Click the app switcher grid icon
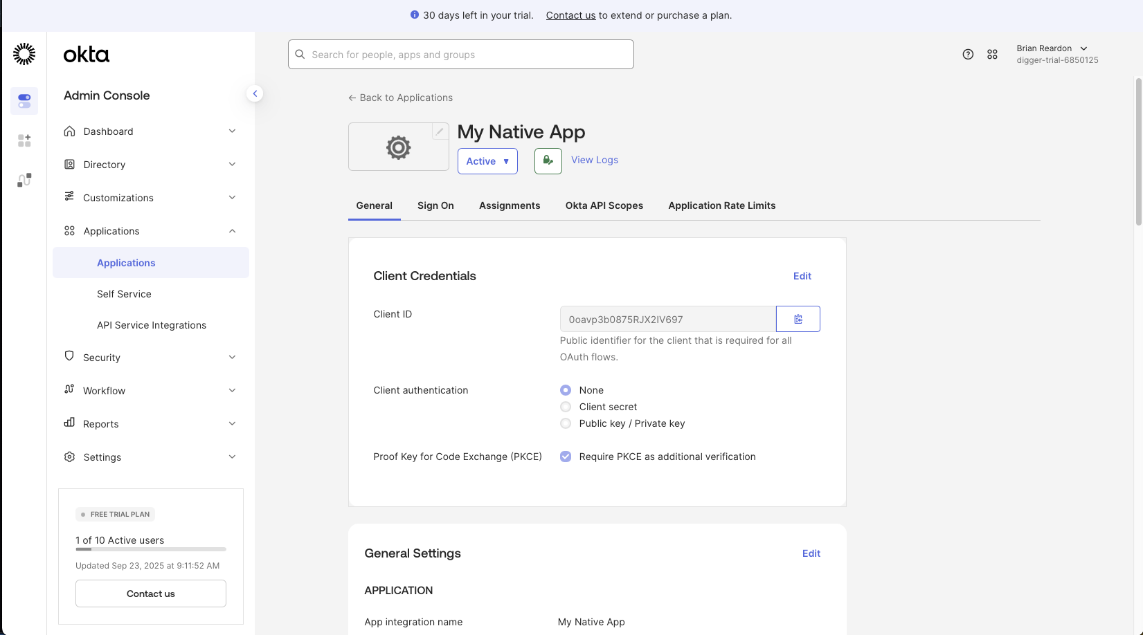Screen dimensions: 1143x635 pos(991,54)
